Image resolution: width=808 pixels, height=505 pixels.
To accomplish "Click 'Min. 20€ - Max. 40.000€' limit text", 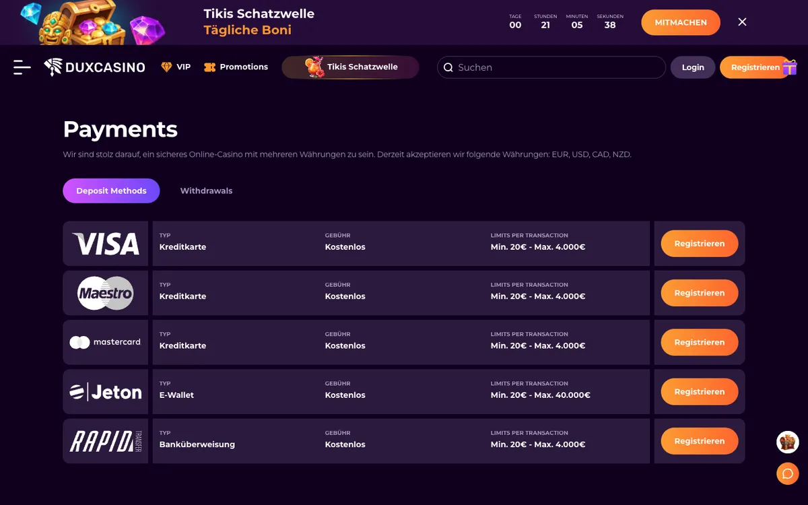I will (541, 395).
